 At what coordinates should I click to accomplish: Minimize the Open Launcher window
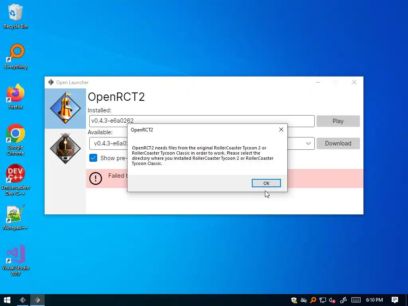318,82
